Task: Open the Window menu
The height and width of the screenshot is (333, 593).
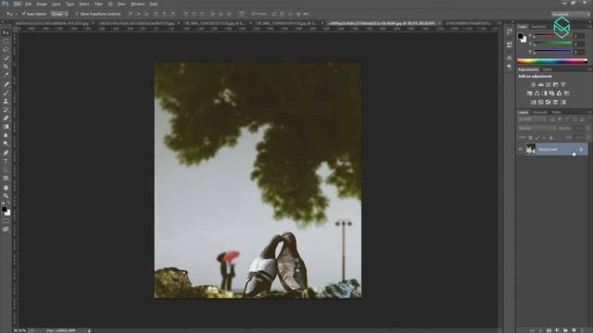Action: pos(137,4)
